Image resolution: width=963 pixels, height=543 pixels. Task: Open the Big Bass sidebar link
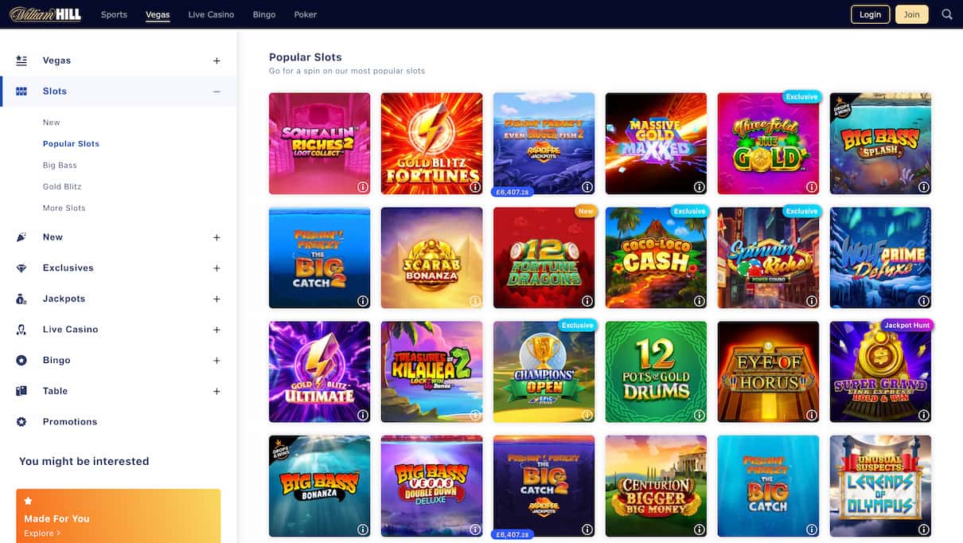tap(60, 166)
